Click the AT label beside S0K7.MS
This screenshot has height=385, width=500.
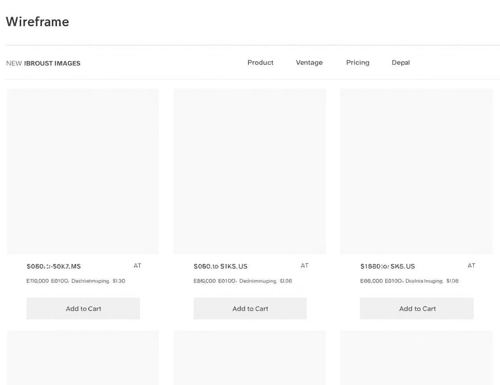point(137,266)
